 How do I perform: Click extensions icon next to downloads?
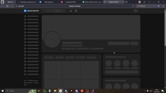point(158,6)
